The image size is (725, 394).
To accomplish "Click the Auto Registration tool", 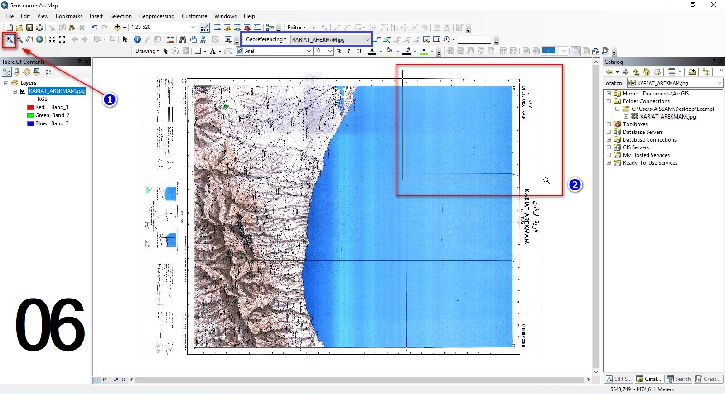I will pyautogui.click(x=387, y=39).
